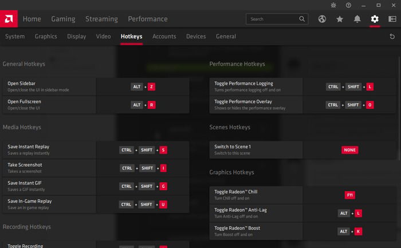
Task: Open the web browser globe icon
Action: 322,19
